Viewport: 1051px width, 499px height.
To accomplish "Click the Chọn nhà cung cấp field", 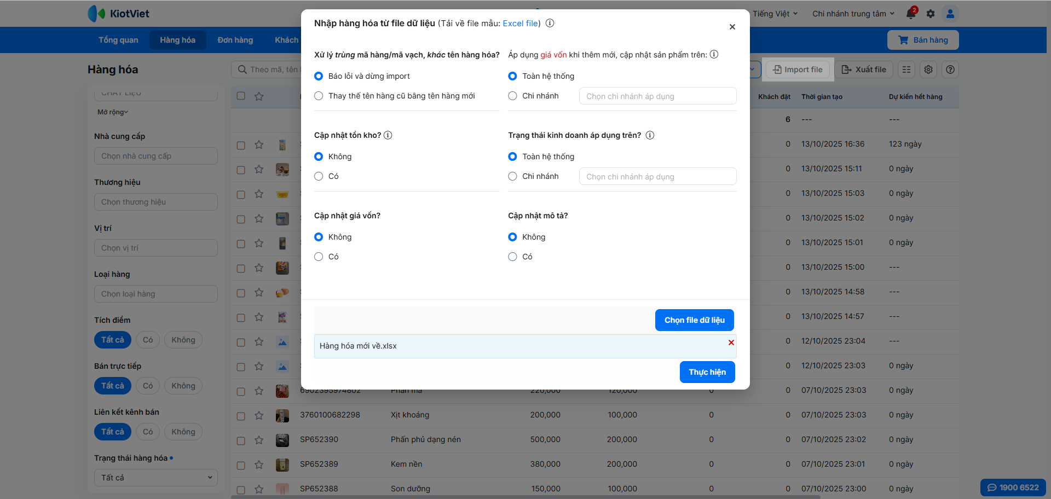I will click(x=156, y=156).
